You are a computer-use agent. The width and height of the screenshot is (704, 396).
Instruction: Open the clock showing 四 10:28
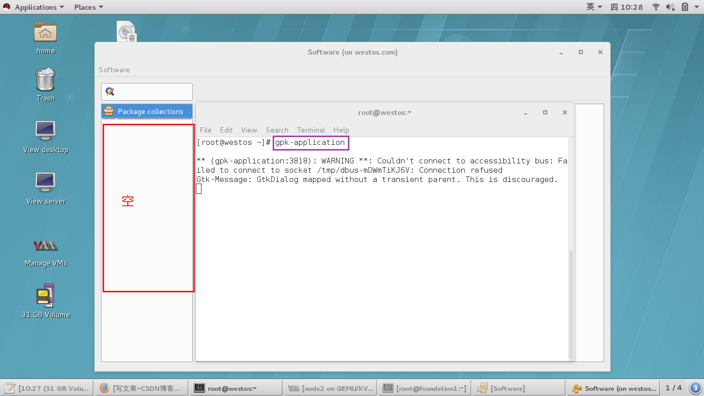coord(626,7)
